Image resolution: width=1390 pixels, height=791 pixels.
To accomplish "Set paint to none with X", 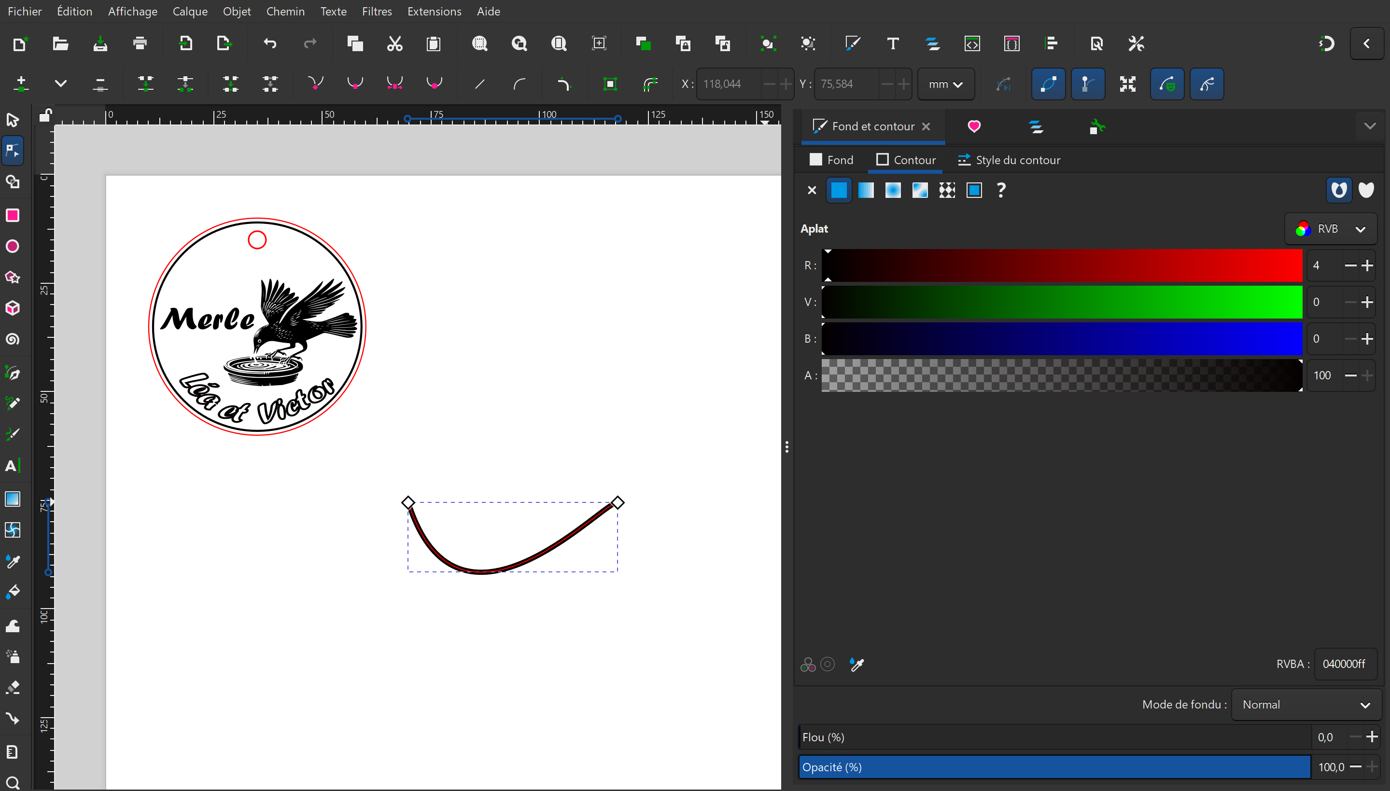I will point(811,190).
